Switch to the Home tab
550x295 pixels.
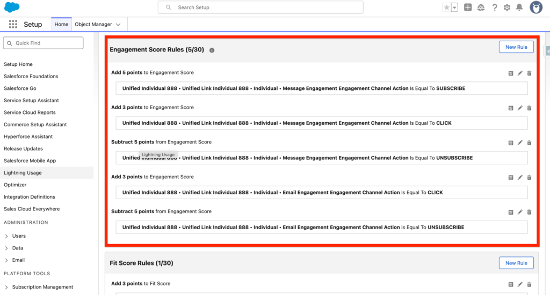[x=61, y=25]
